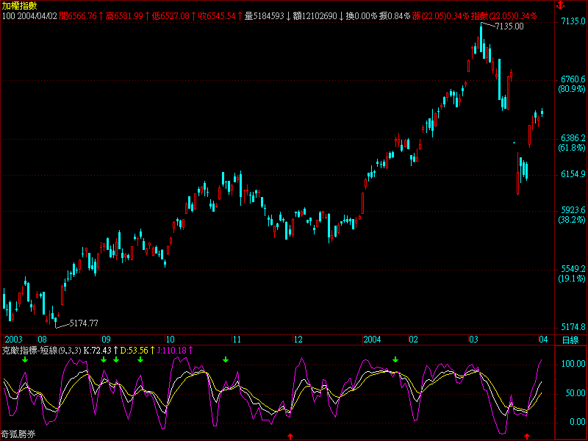Click the rightmost green down arrow signal

click(395, 359)
